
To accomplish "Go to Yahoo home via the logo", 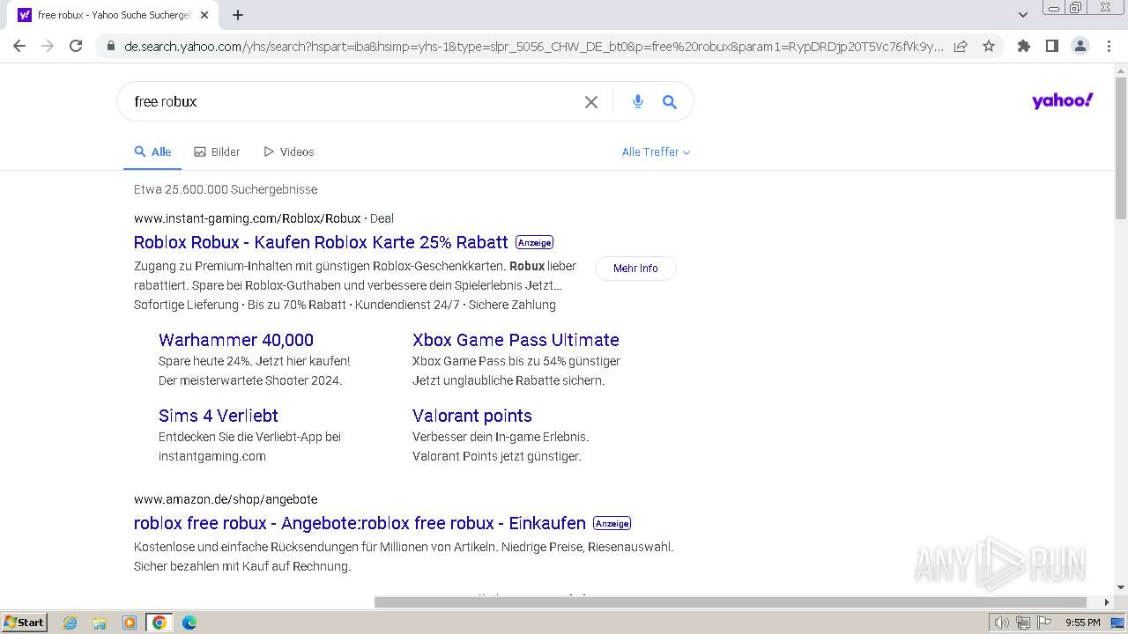I will pyautogui.click(x=1062, y=101).
